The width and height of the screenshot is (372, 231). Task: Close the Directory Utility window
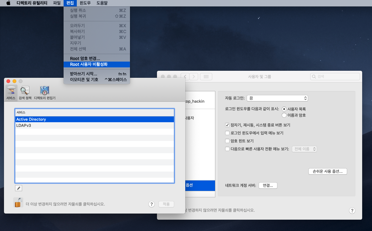tap(8, 81)
